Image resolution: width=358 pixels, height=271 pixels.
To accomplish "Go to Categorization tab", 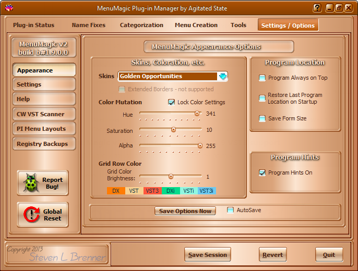I will point(141,25).
